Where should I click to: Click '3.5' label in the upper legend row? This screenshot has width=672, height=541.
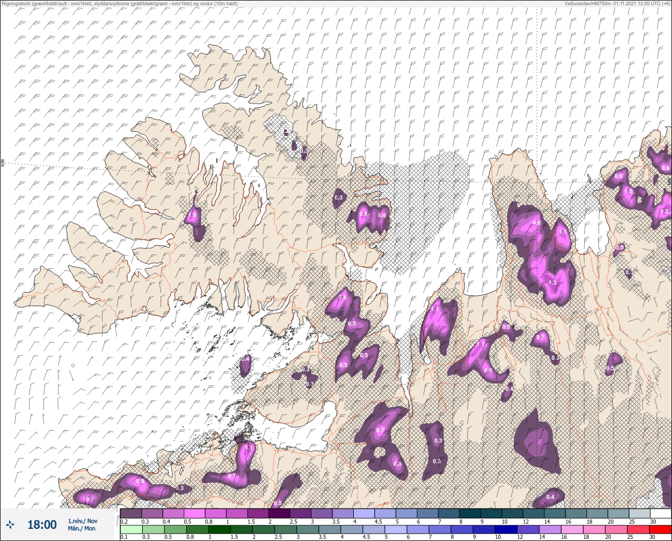click(x=336, y=521)
